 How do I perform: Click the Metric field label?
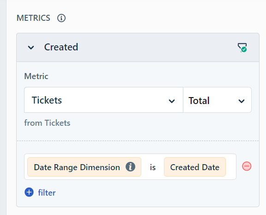[36, 76]
